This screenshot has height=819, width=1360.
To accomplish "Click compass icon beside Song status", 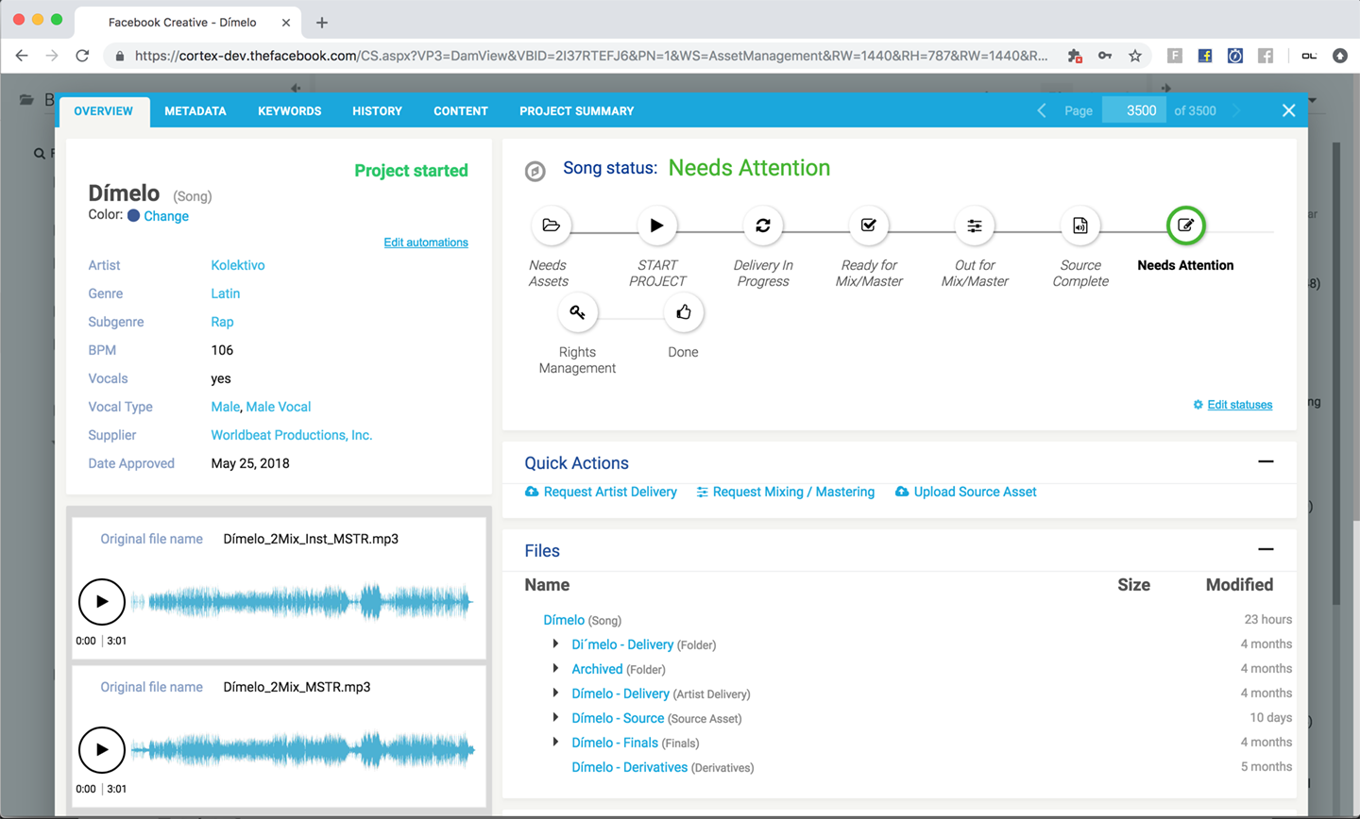I will tap(535, 171).
